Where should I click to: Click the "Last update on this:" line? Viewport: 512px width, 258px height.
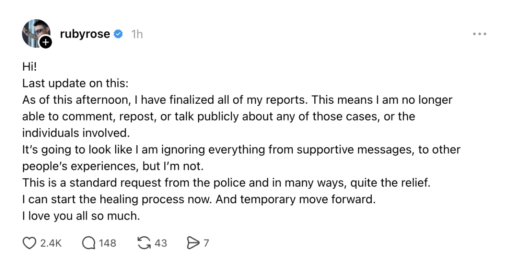click(x=75, y=83)
